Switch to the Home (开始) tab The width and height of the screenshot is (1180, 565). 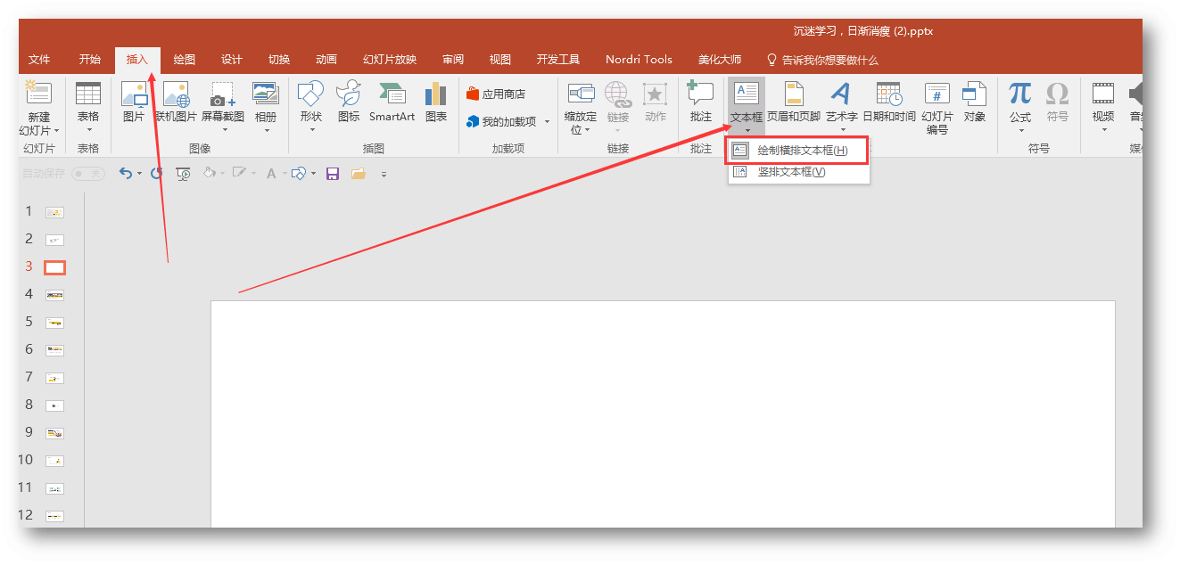point(90,60)
